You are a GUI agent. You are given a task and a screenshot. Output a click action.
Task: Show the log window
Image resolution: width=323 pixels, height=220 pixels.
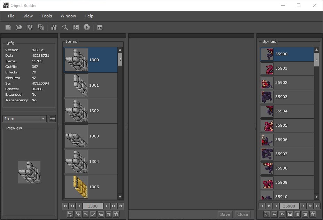tap(100, 28)
